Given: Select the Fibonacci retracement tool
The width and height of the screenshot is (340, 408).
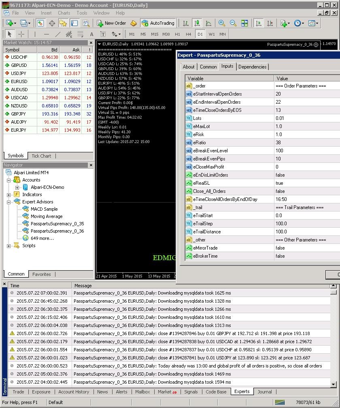Looking at the screenshot, I should point(80,34).
